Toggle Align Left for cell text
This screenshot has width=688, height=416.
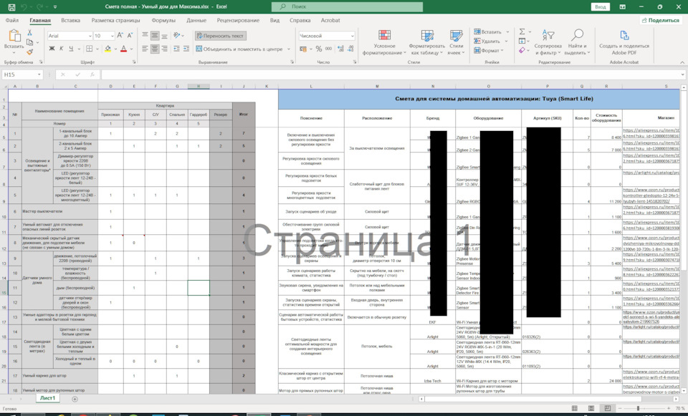pyautogui.click(x=145, y=49)
